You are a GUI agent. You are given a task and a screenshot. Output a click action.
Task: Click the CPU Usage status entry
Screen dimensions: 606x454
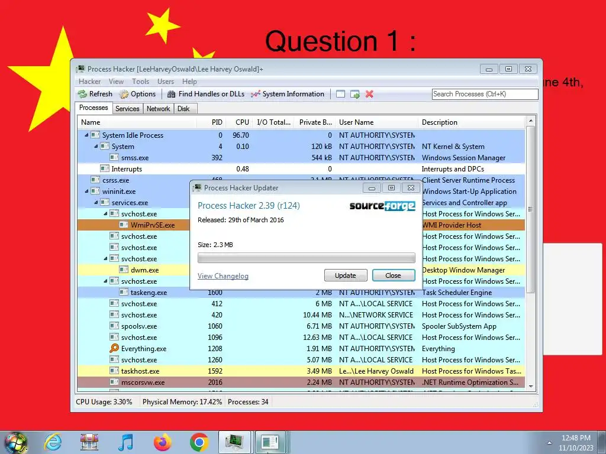pos(104,402)
